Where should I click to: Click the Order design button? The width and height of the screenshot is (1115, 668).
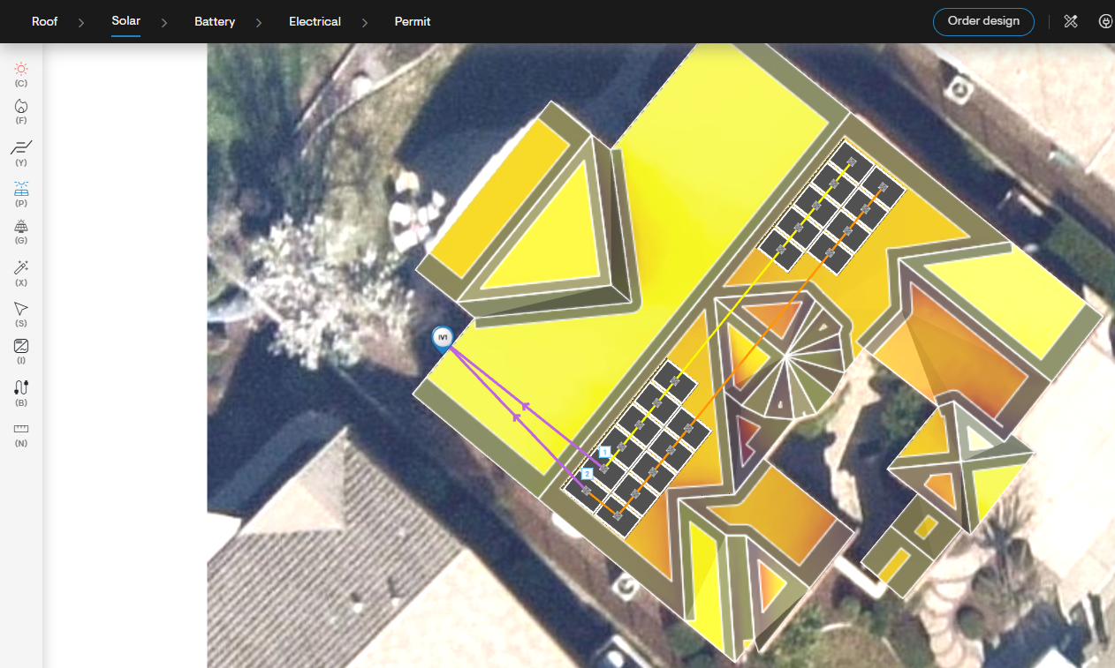(x=983, y=21)
